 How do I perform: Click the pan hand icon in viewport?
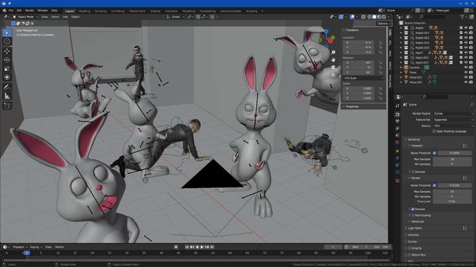[333, 59]
